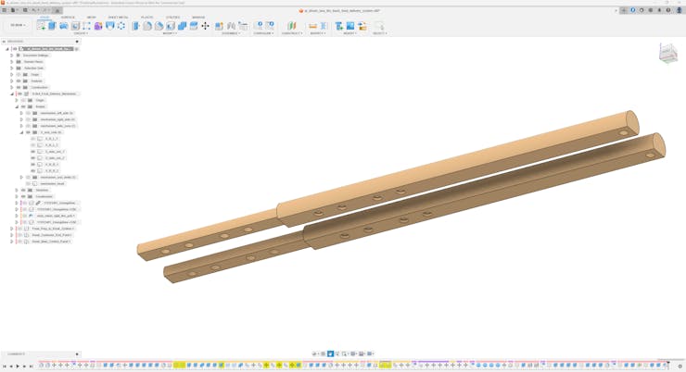Toggle visibility of the Bodies folder
Image resolution: width=686 pixels, height=372 pixels.
pos(23,106)
